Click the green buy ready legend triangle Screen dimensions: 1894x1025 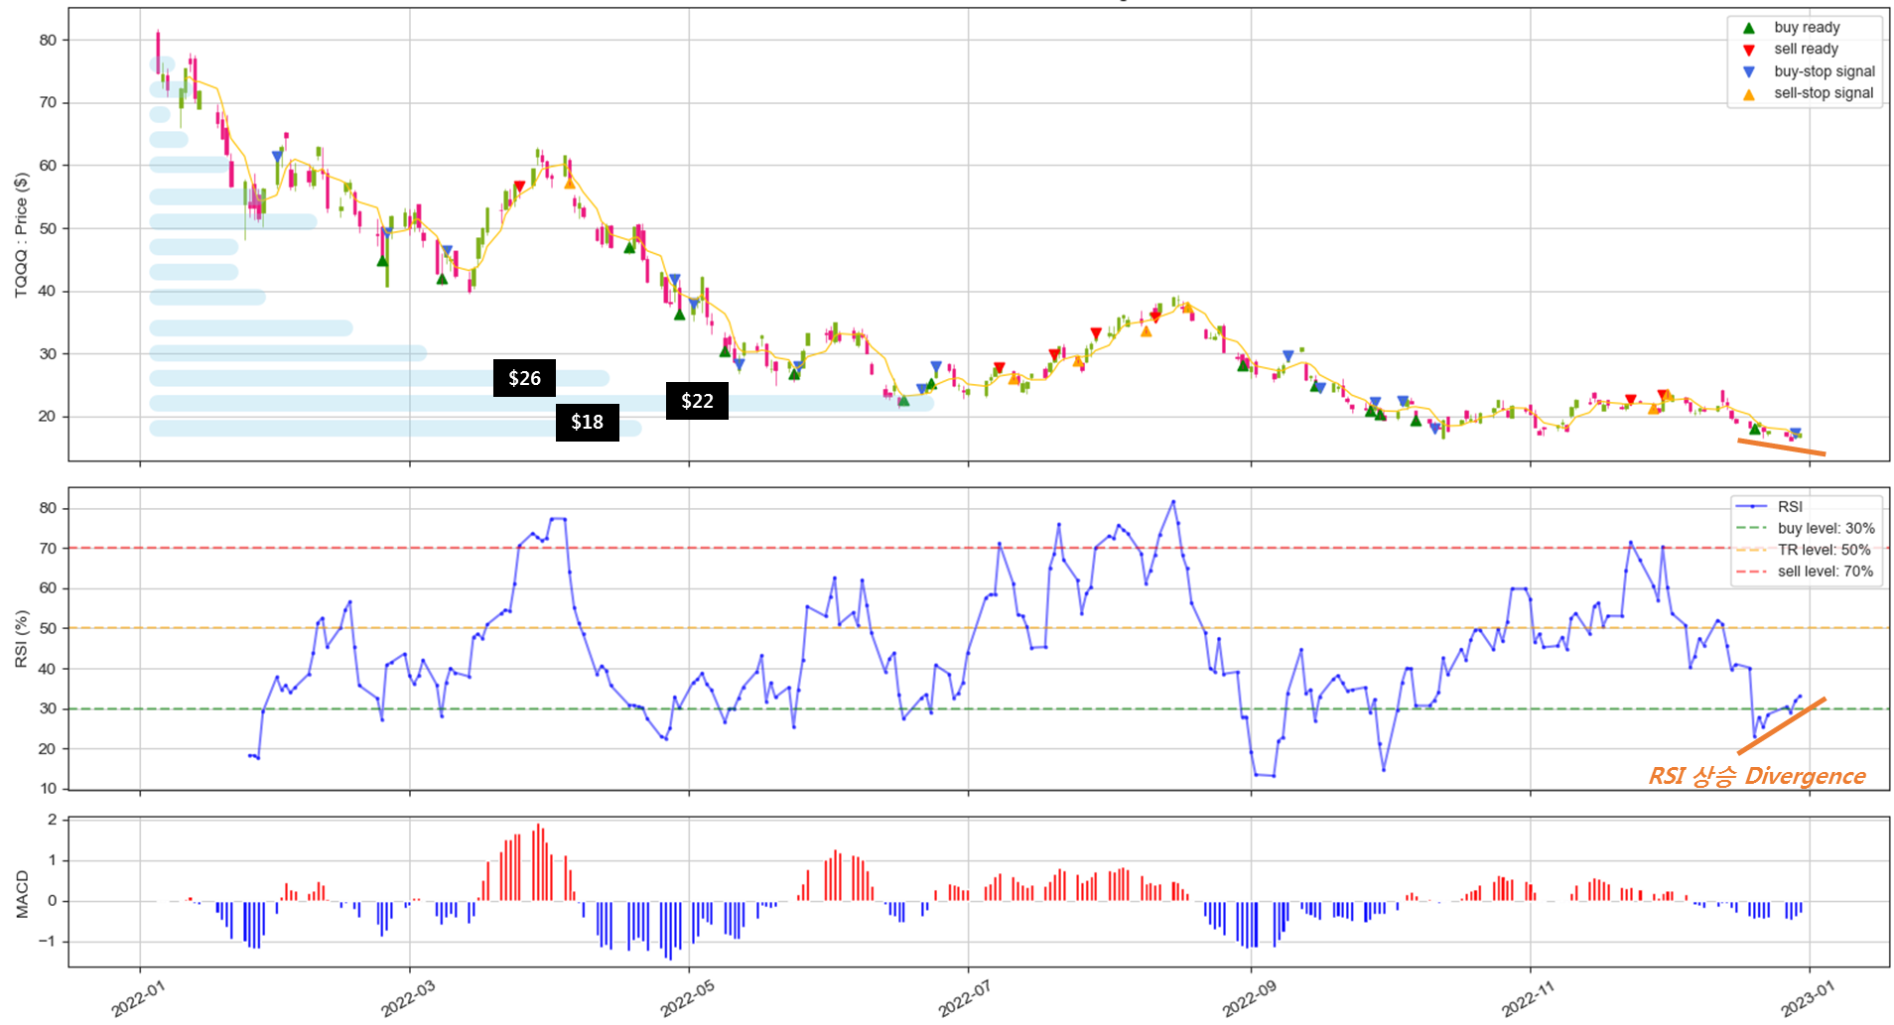1749,28
